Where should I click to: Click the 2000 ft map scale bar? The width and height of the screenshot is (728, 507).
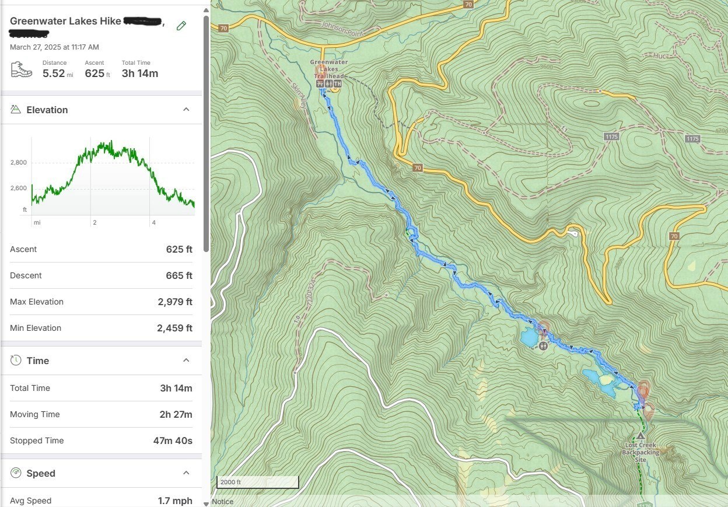point(257,482)
